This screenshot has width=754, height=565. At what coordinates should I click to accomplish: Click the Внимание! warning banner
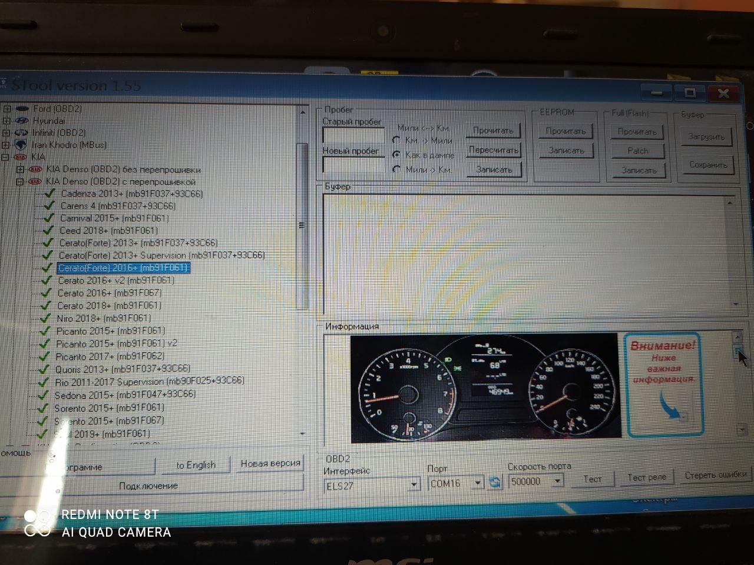663,384
